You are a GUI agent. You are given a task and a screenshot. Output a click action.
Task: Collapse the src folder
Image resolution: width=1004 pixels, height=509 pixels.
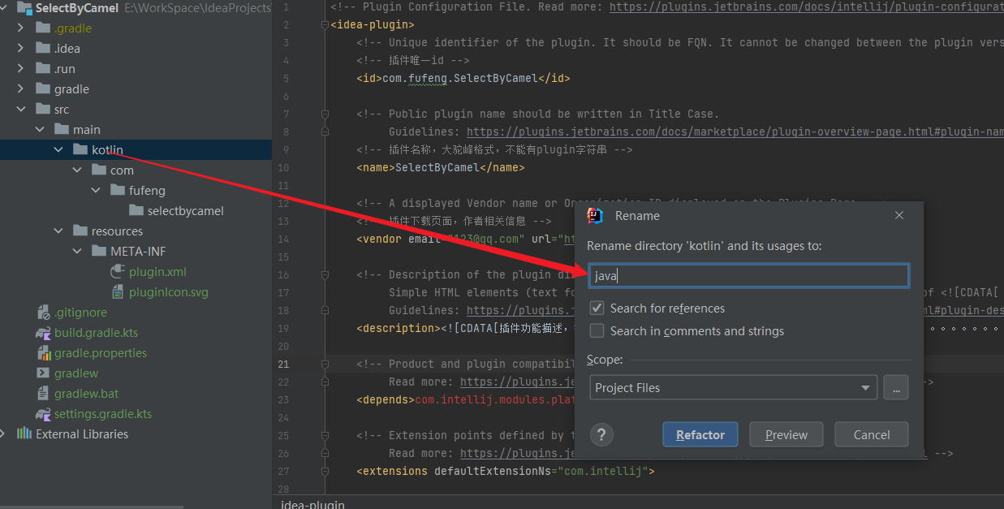[20, 109]
